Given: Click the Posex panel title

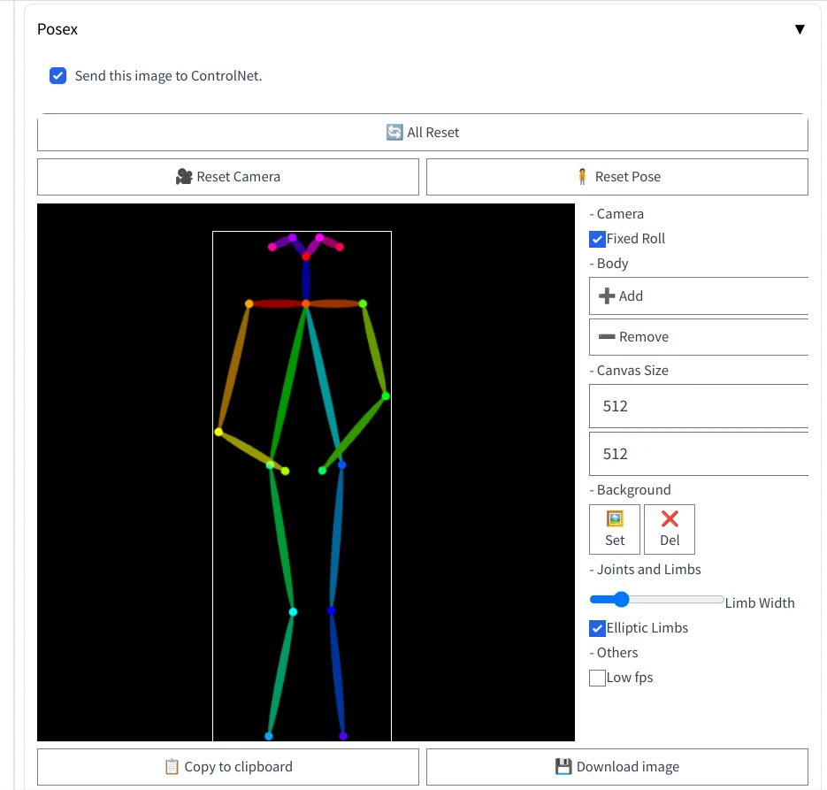Looking at the screenshot, I should [x=57, y=29].
